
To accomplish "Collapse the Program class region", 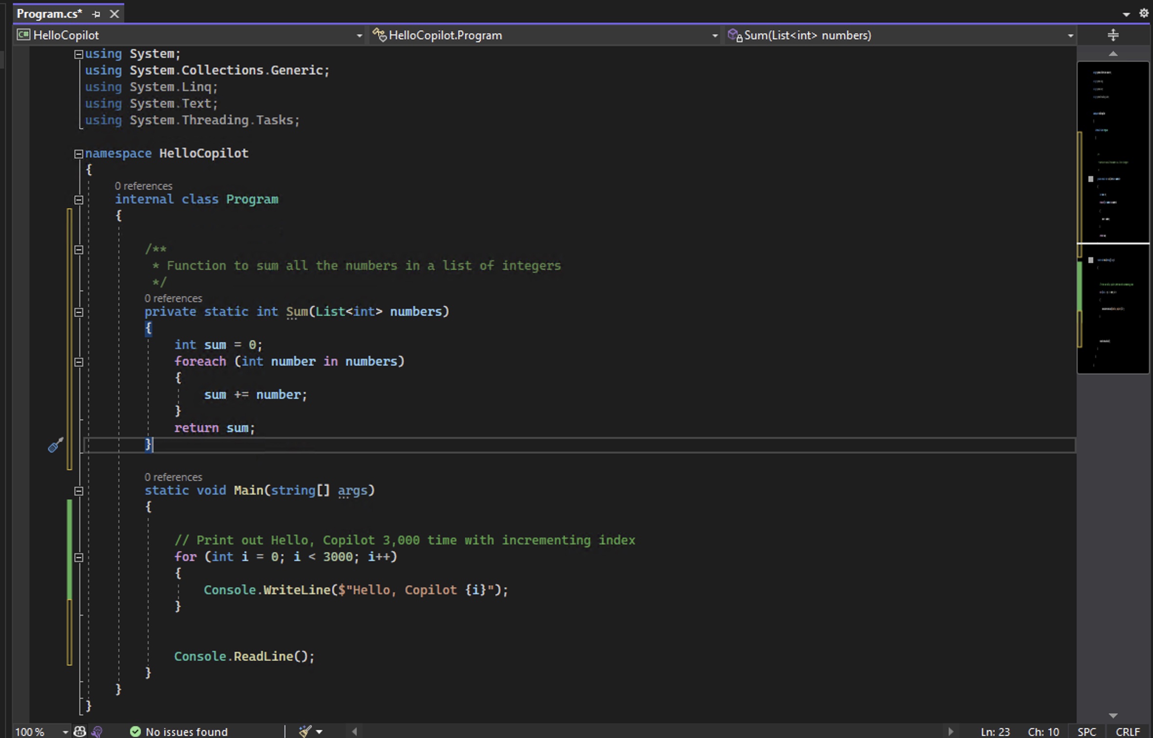I will (x=78, y=200).
